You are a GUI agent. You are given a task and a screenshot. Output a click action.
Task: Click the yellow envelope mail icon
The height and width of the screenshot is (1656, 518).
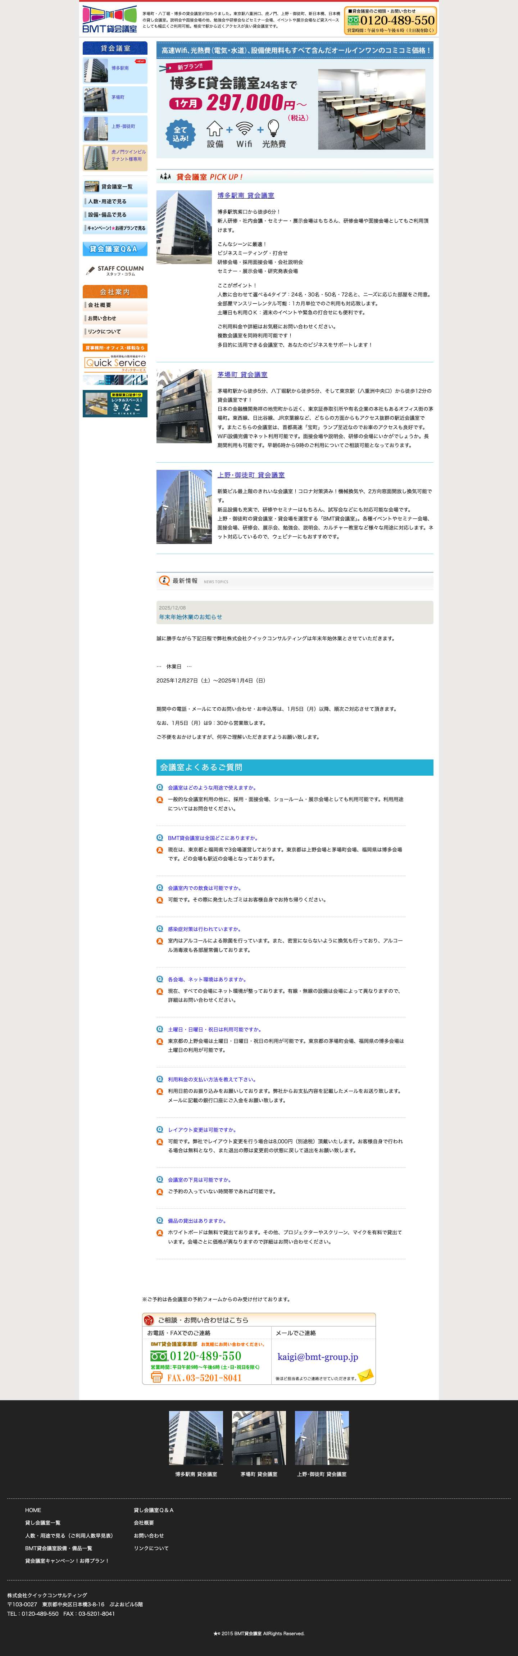366,1376
